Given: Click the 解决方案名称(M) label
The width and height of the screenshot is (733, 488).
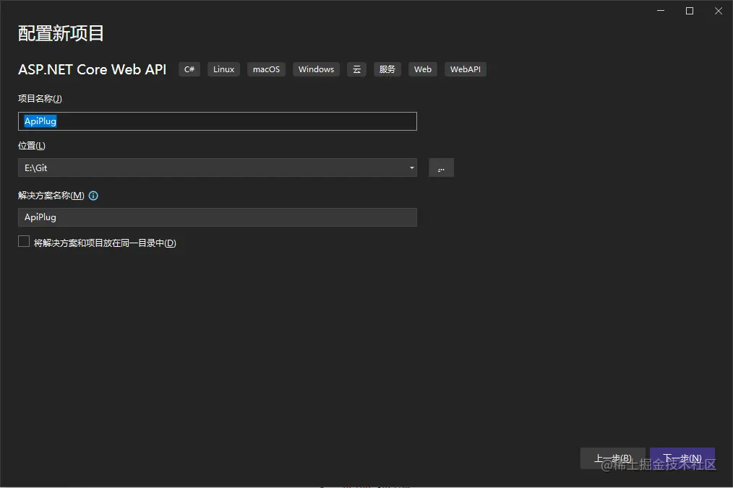Looking at the screenshot, I should [51, 196].
